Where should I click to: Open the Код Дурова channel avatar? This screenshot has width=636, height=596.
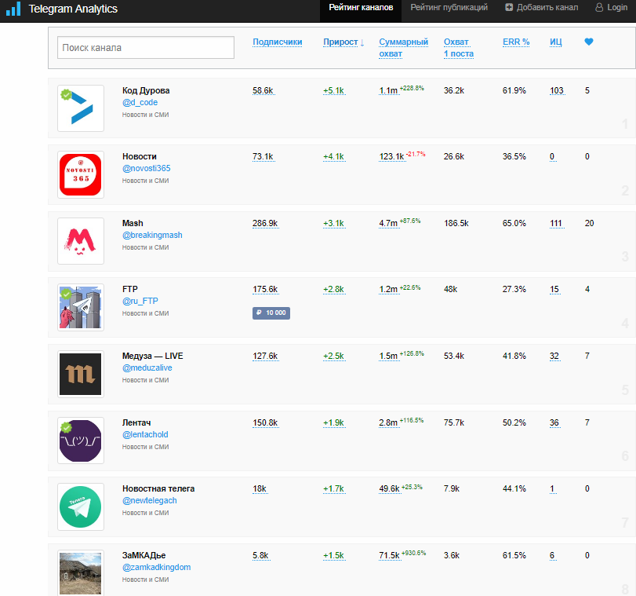click(x=80, y=108)
